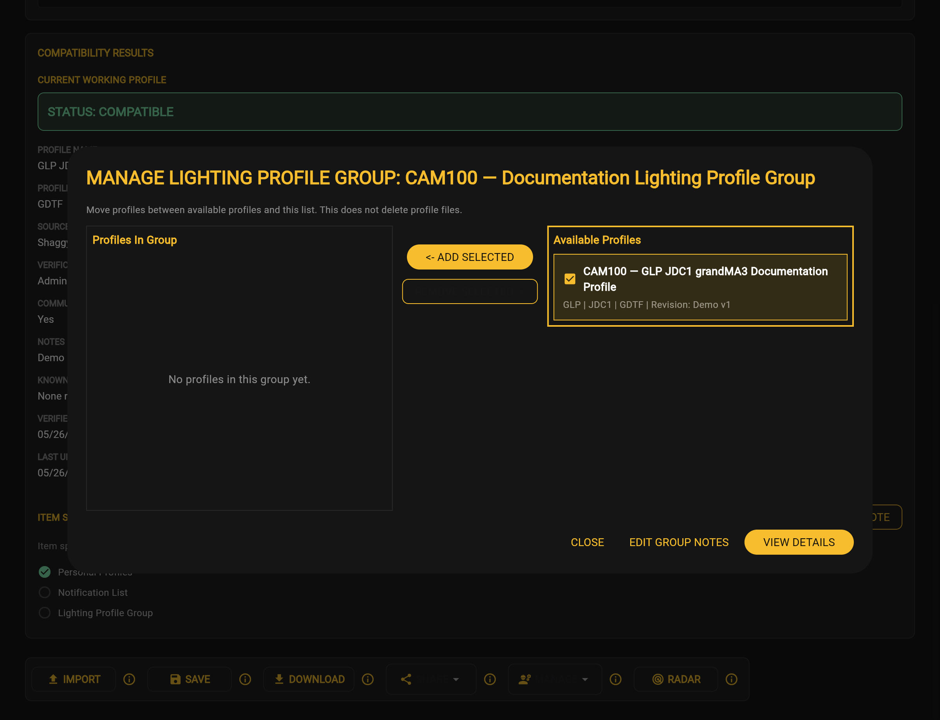Click the 'Available Profiles' heading
This screenshot has height=720, width=940.
click(x=597, y=240)
